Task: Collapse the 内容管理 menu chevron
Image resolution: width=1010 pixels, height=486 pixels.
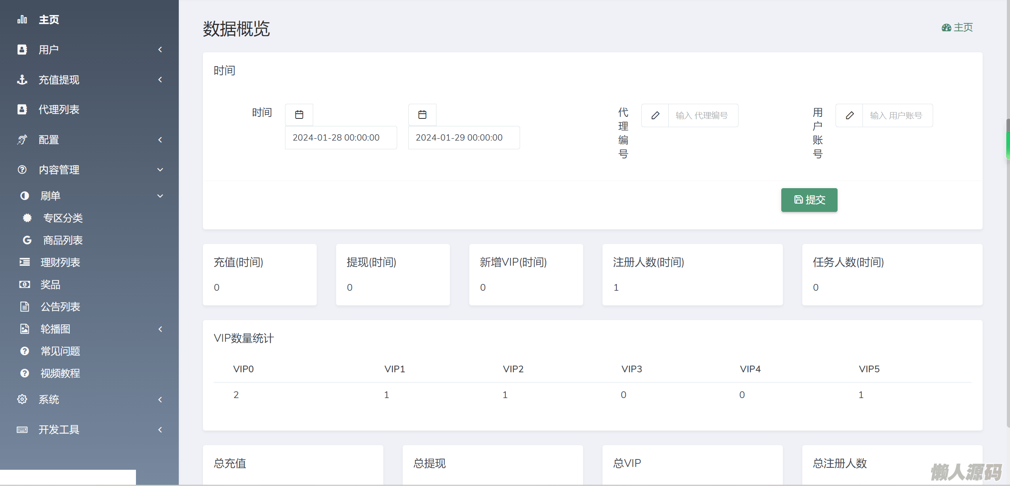Action: (160, 170)
